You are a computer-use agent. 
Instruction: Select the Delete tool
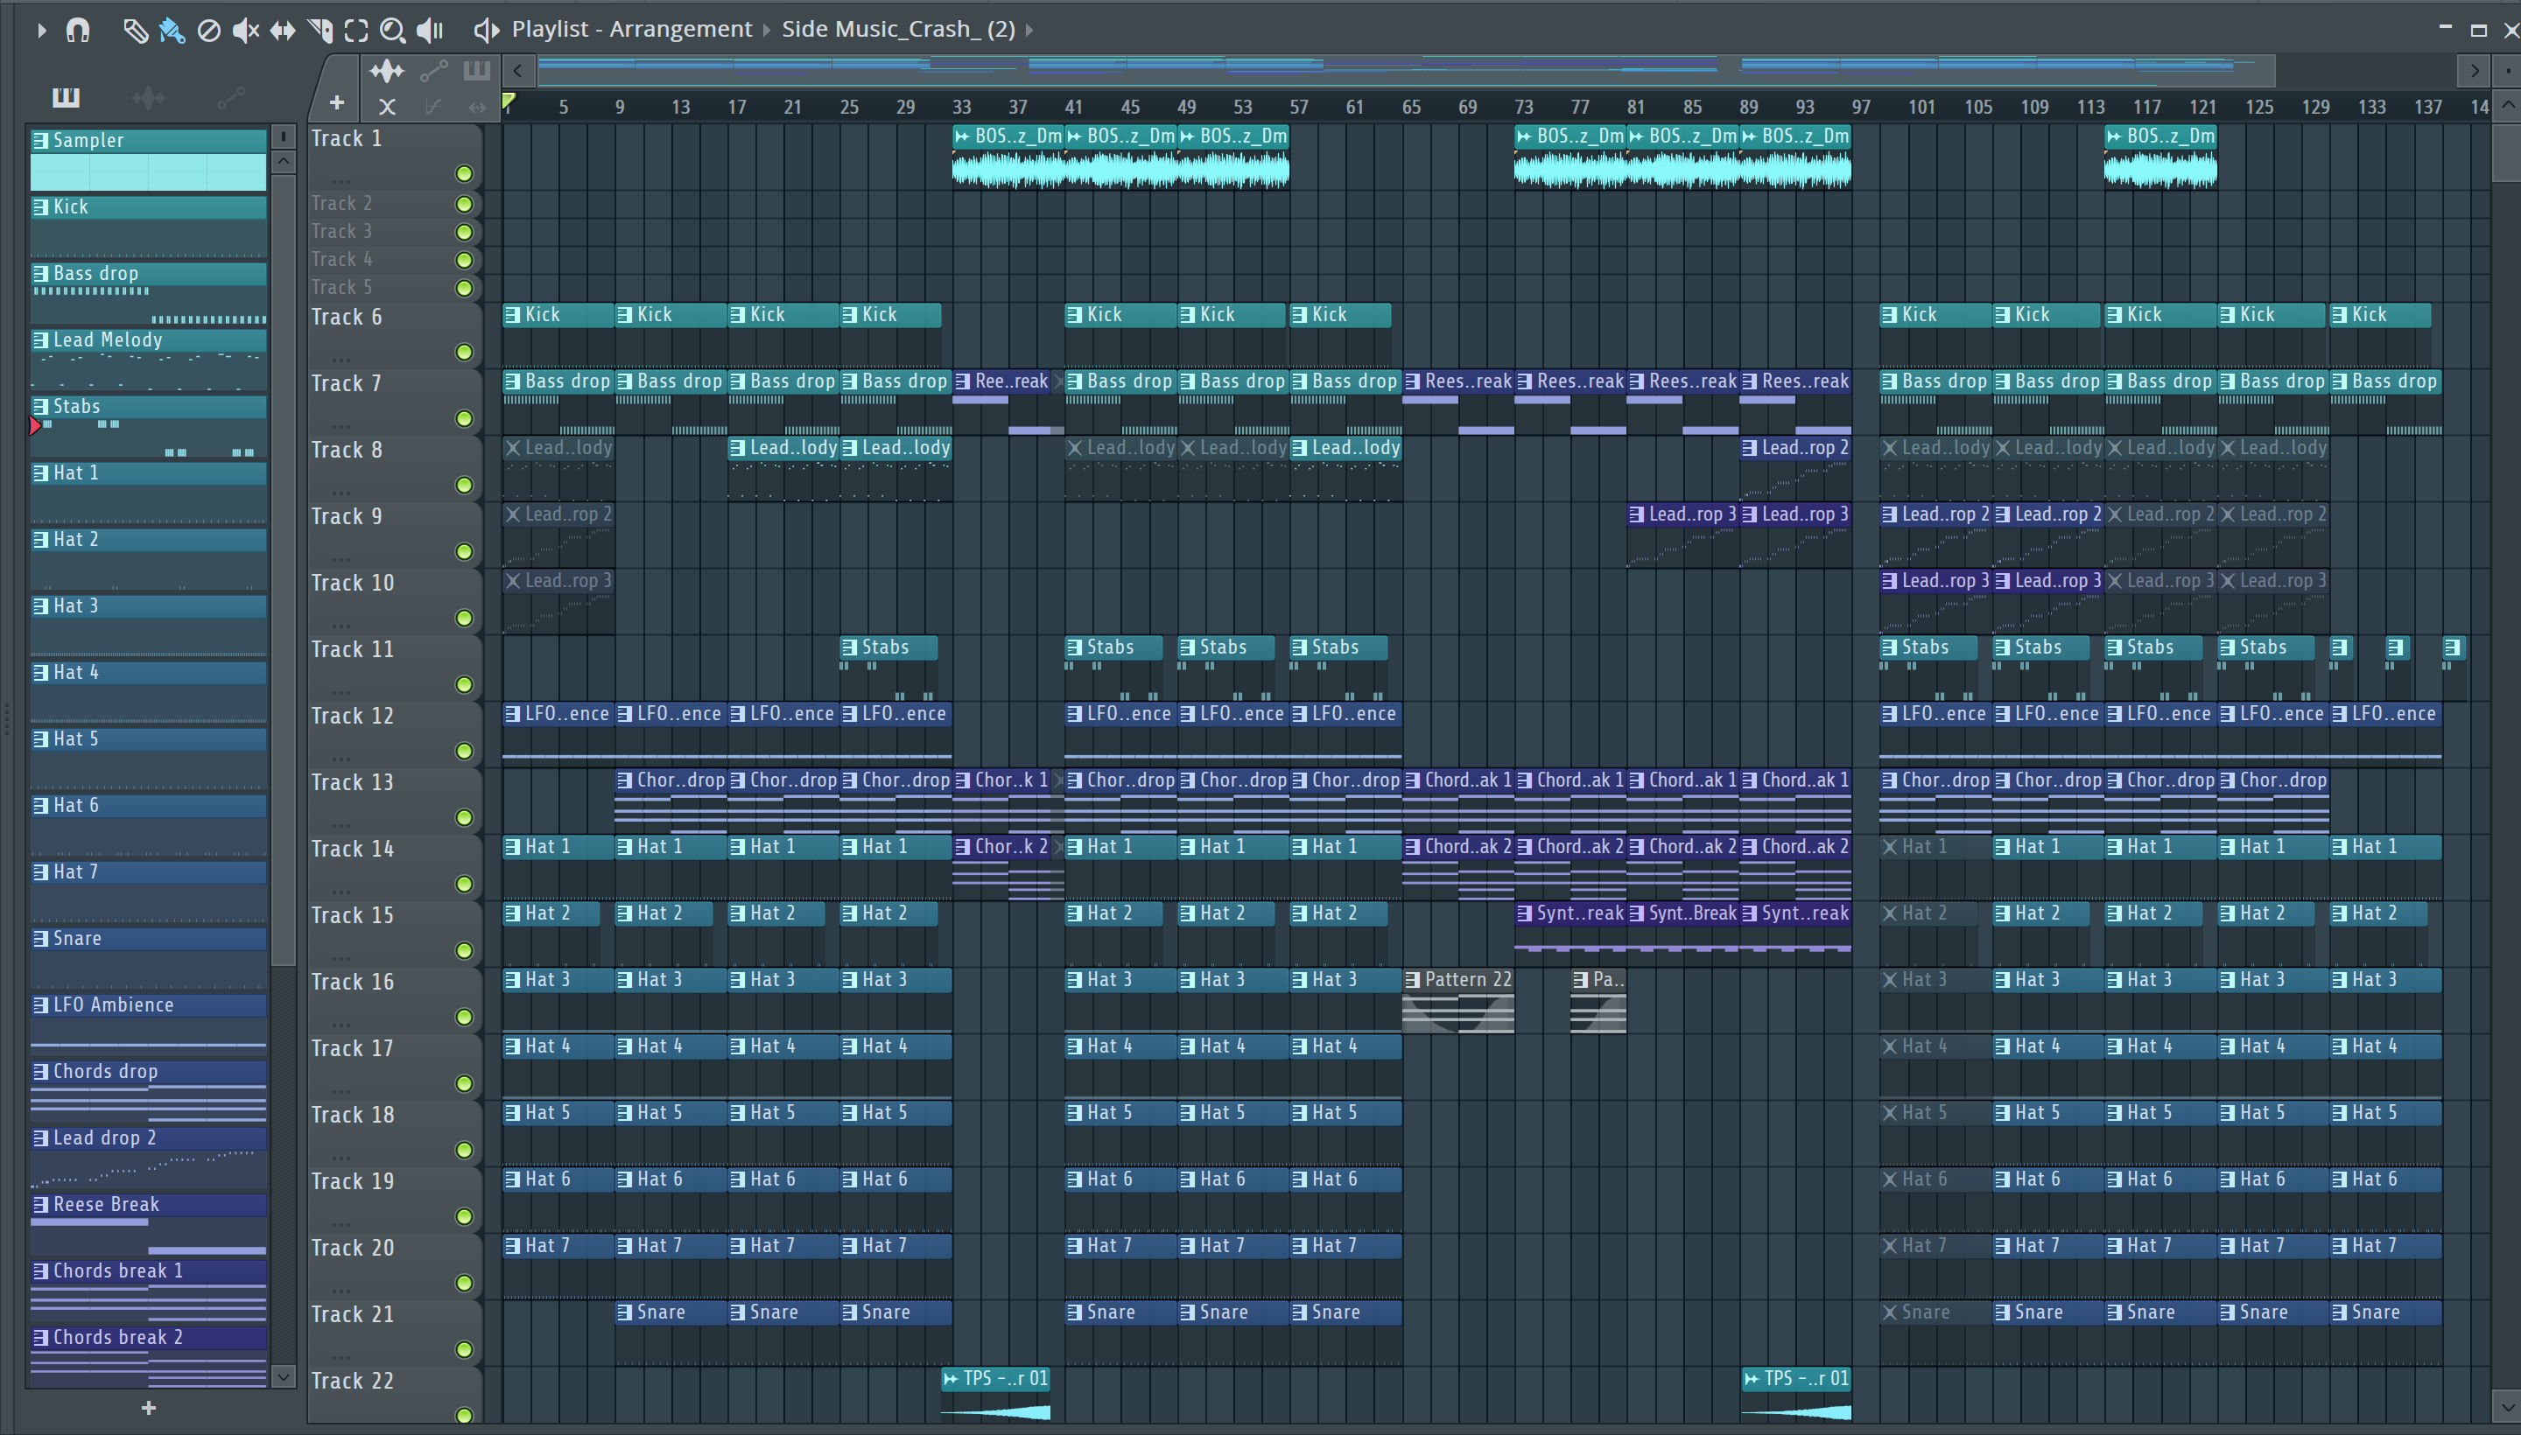click(208, 31)
